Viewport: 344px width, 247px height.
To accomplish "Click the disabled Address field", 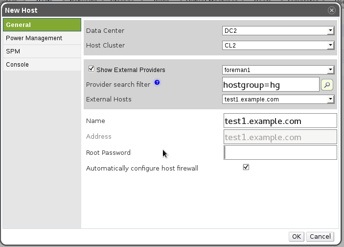I will [280, 137].
